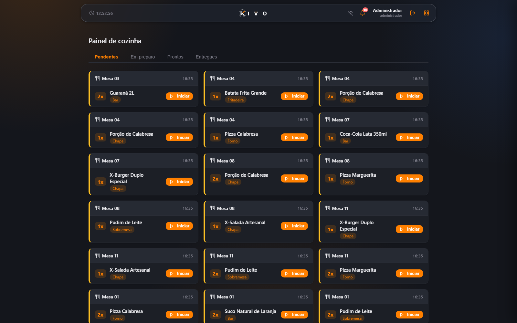The image size is (517, 323).
Task: Click the Sobremesa tag on Mesa 08 Pudim
Action: pos(122,230)
